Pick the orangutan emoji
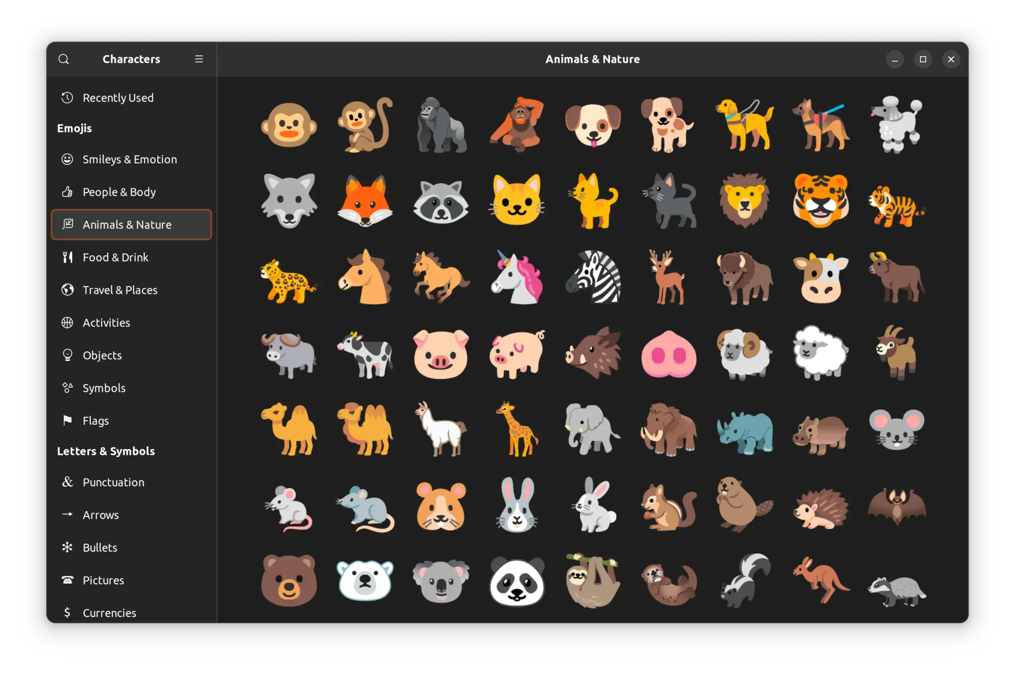This screenshot has width=1015, height=674. 517,125
